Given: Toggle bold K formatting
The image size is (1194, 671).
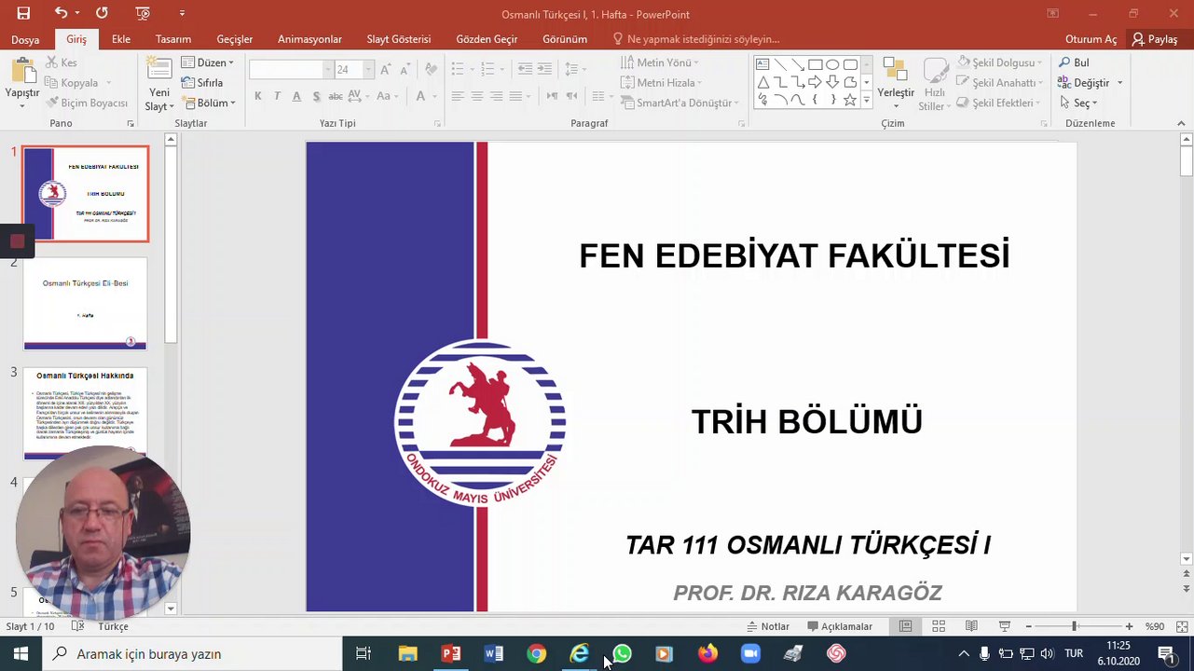Looking at the screenshot, I should [258, 96].
